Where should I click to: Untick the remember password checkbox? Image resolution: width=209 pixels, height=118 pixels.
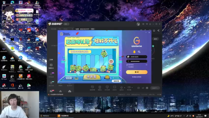click(127, 65)
